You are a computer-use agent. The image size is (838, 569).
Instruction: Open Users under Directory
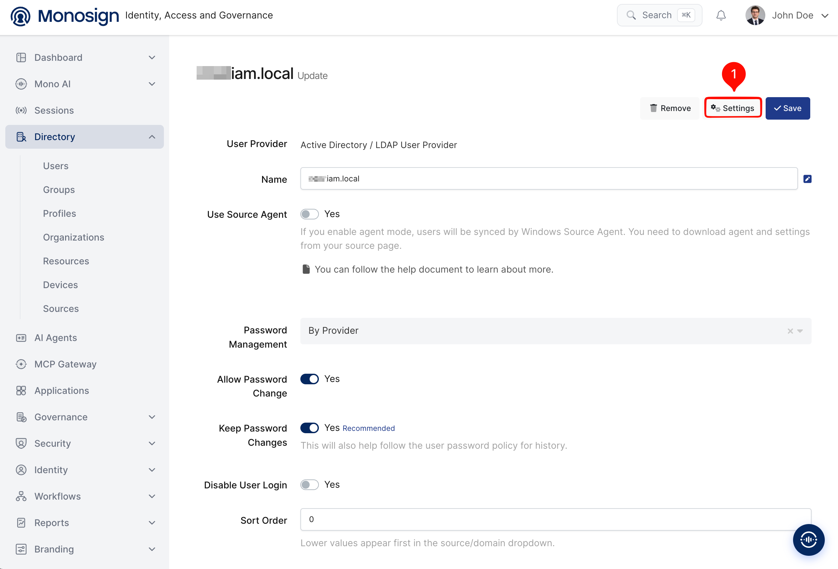[56, 166]
